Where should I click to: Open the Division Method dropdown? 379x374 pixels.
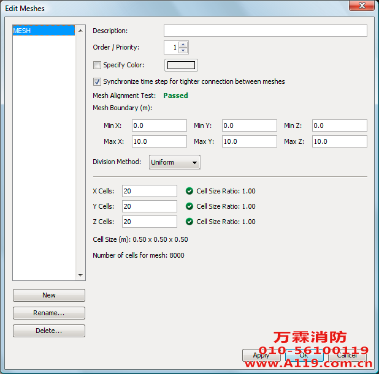(175, 162)
